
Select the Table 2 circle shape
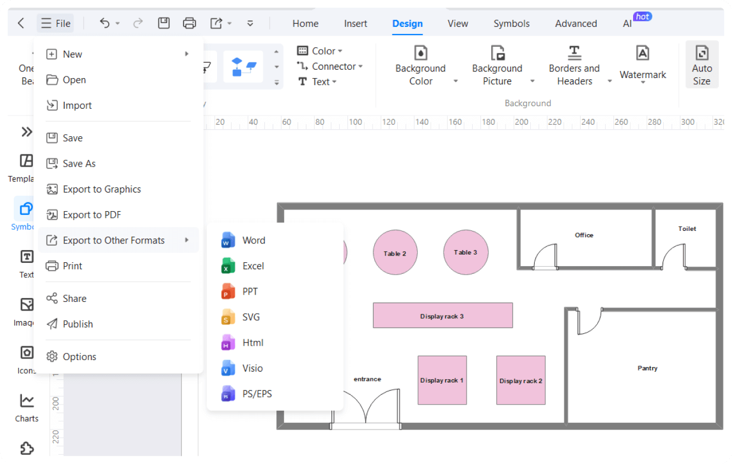tap(395, 253)
